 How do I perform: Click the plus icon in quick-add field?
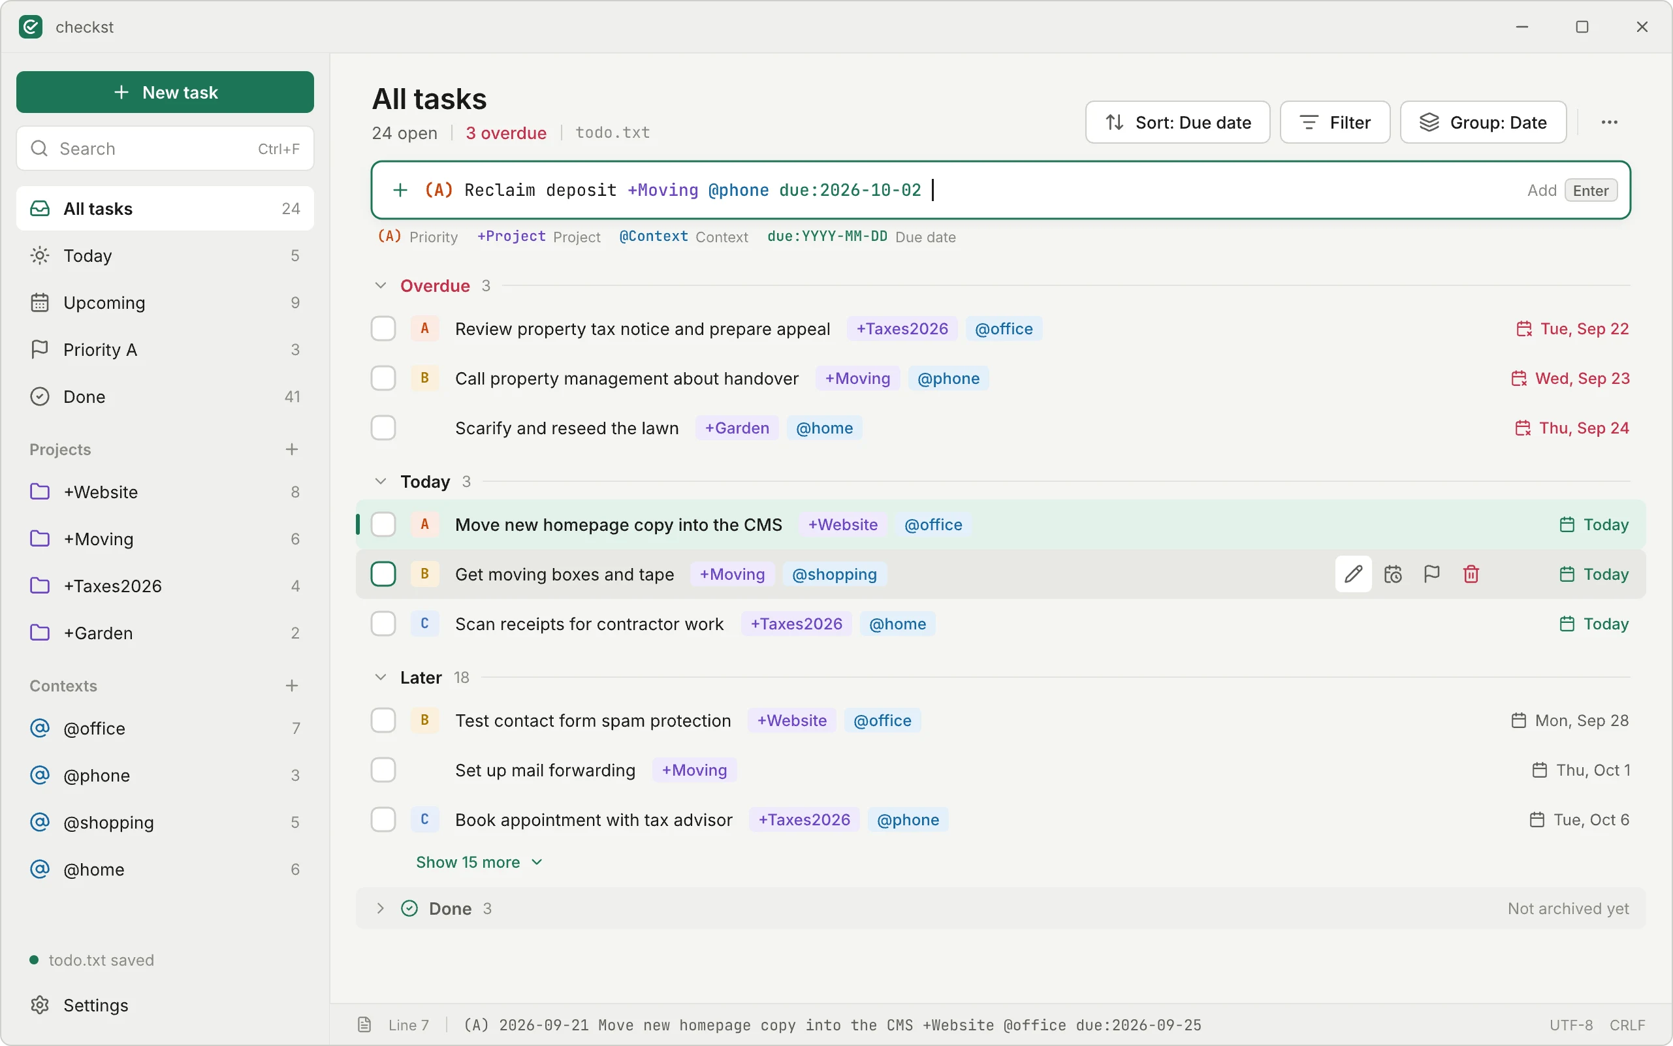click(x=400, y=190)
